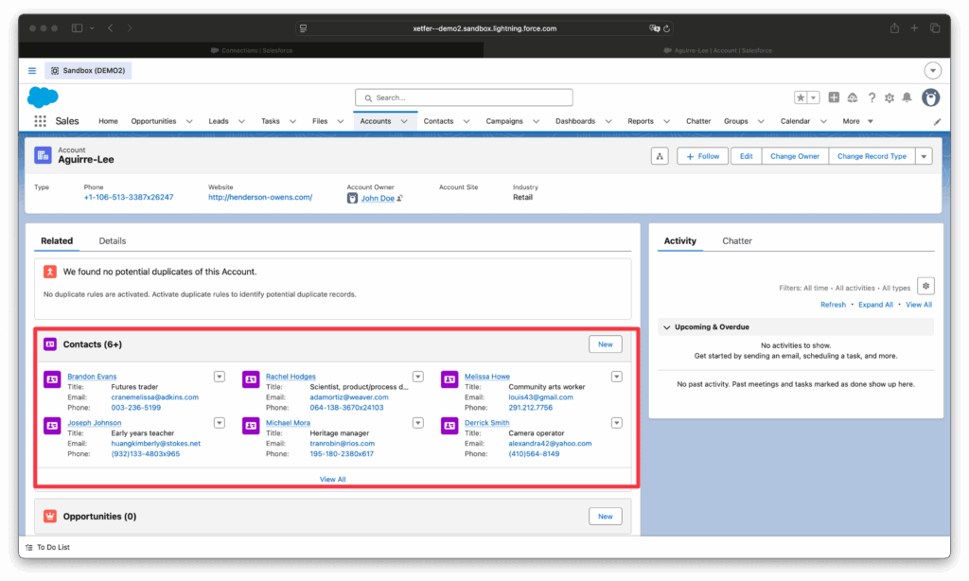Image resolution: width=969 pixels, height=581 pixels.
Task: Click the Account record icon beside Aguirre-Lee
Action: (43, 155)
